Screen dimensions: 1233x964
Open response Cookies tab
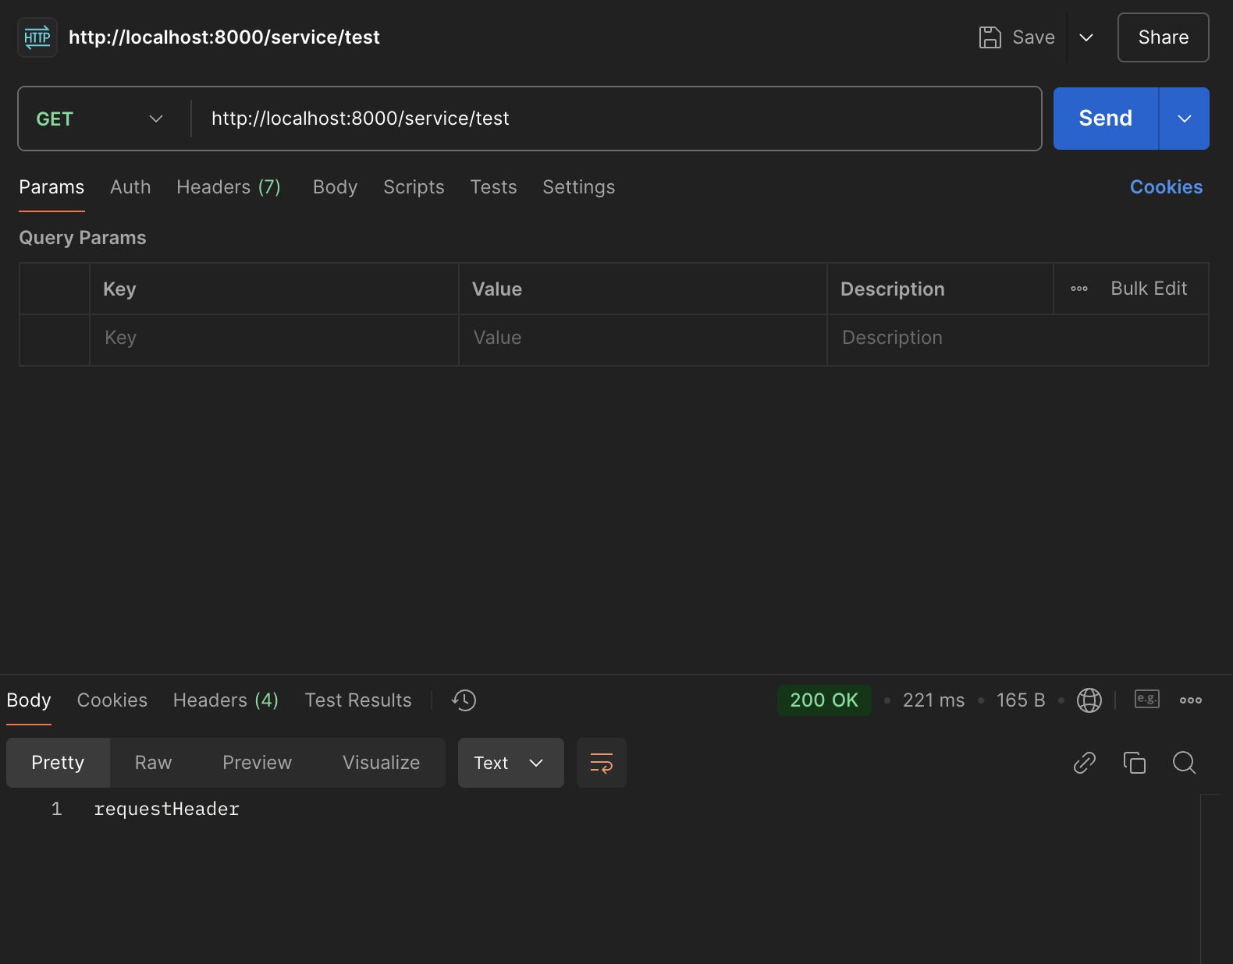[x=112, y=700]
